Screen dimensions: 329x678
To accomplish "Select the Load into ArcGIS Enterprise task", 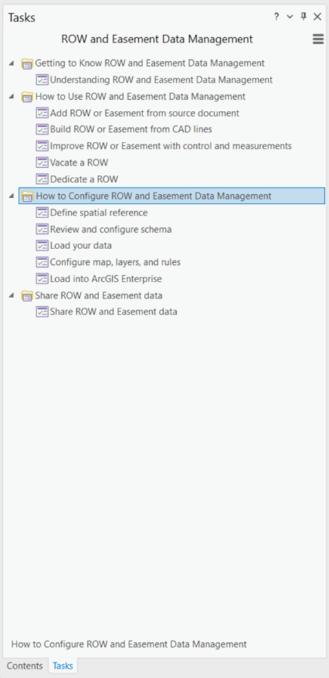I will 106,279.
